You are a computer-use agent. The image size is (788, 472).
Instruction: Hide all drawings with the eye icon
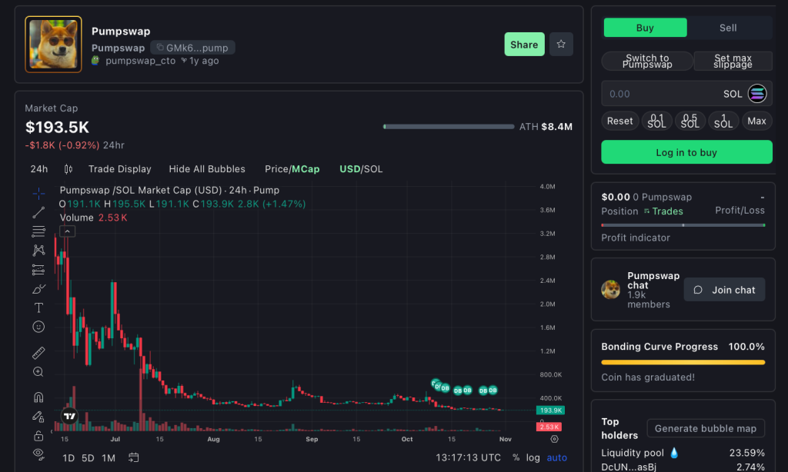pyautogui.click(x=38, y=454)
